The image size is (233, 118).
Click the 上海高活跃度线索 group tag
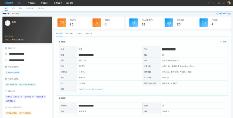(x=13, y=72)
